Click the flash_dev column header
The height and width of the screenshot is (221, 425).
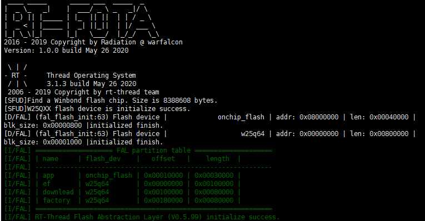103,159
